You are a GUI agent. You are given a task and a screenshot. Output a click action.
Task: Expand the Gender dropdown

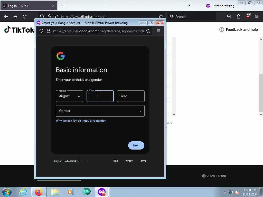tap(100, 111)
